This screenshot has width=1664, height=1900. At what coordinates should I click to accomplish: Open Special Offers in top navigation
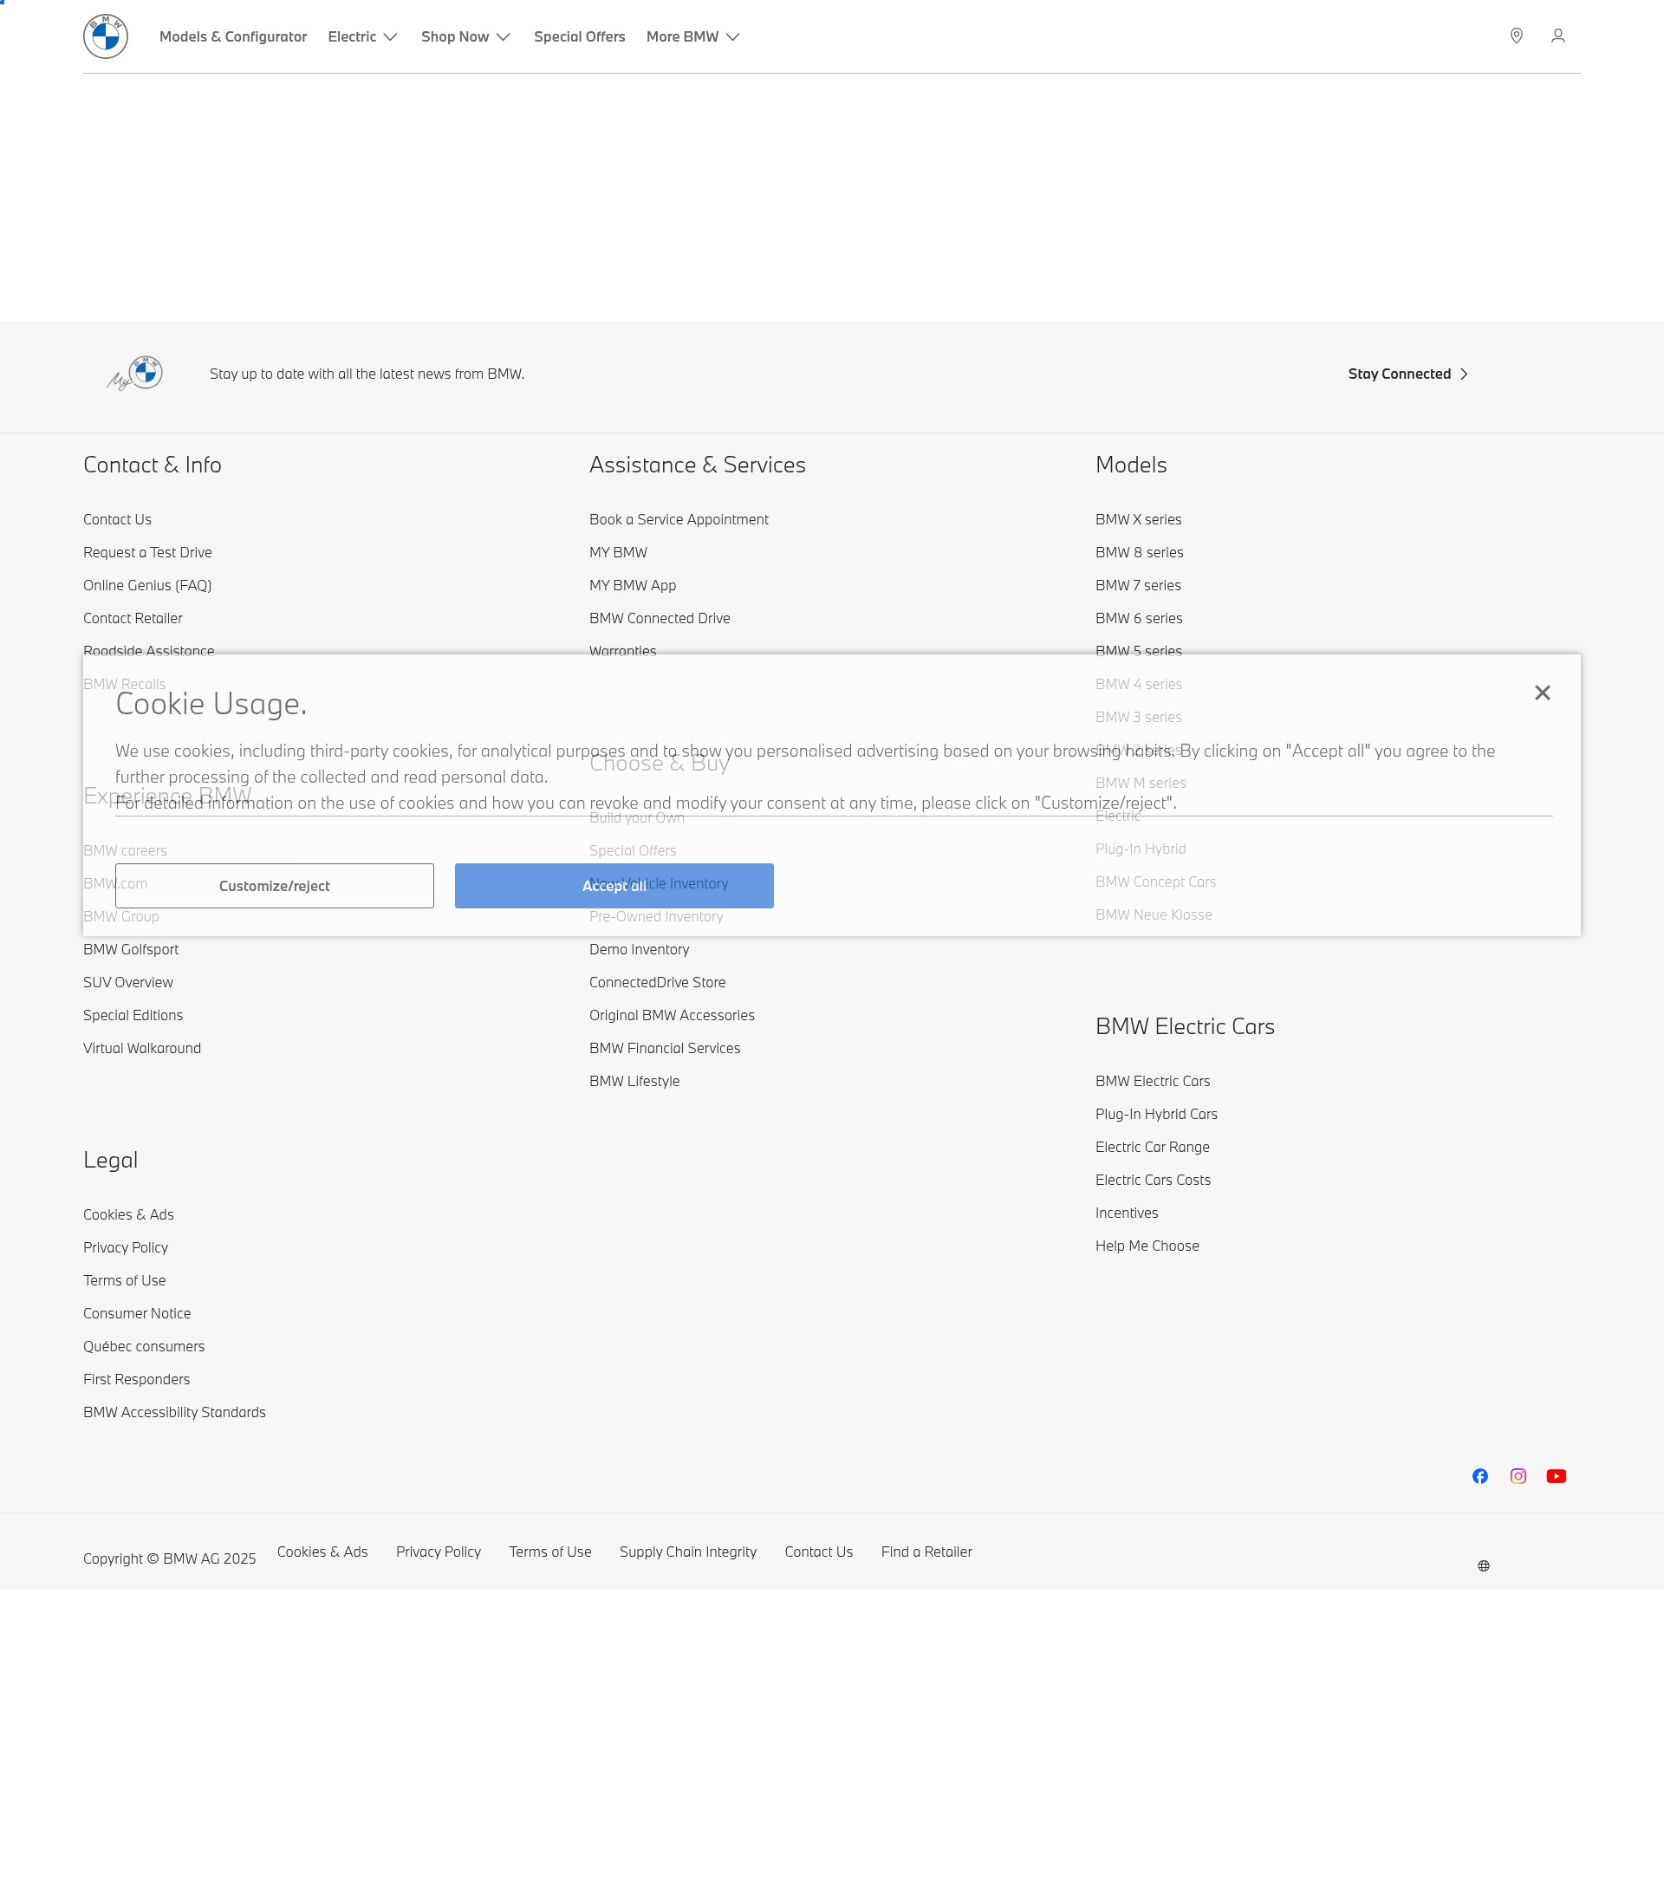[580, 36]
